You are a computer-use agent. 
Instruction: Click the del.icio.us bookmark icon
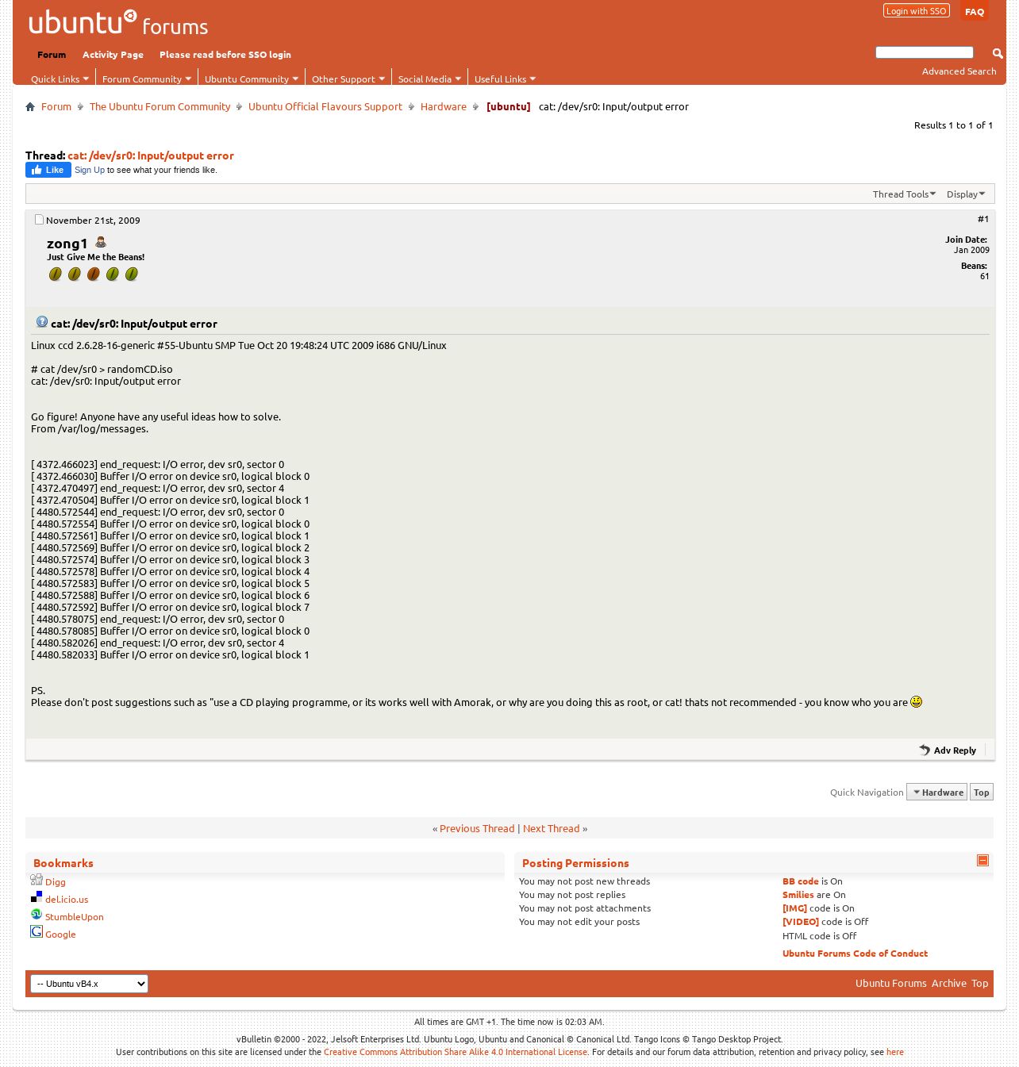pyautogui.click(x=37, y=897)
